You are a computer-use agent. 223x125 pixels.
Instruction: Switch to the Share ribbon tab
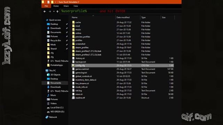pos(66,6)
